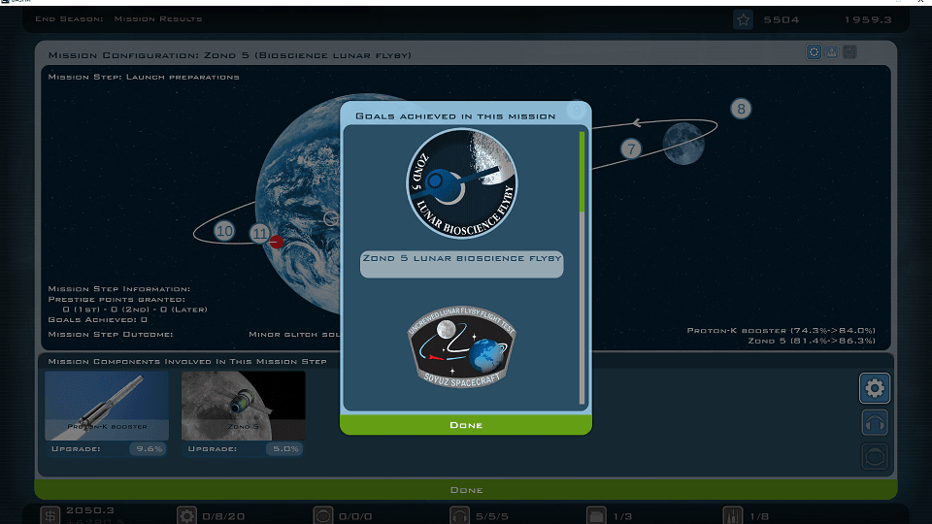
Task: Click the Proton-K upgrade value 9.6%
Action: [x=149, y=448]
